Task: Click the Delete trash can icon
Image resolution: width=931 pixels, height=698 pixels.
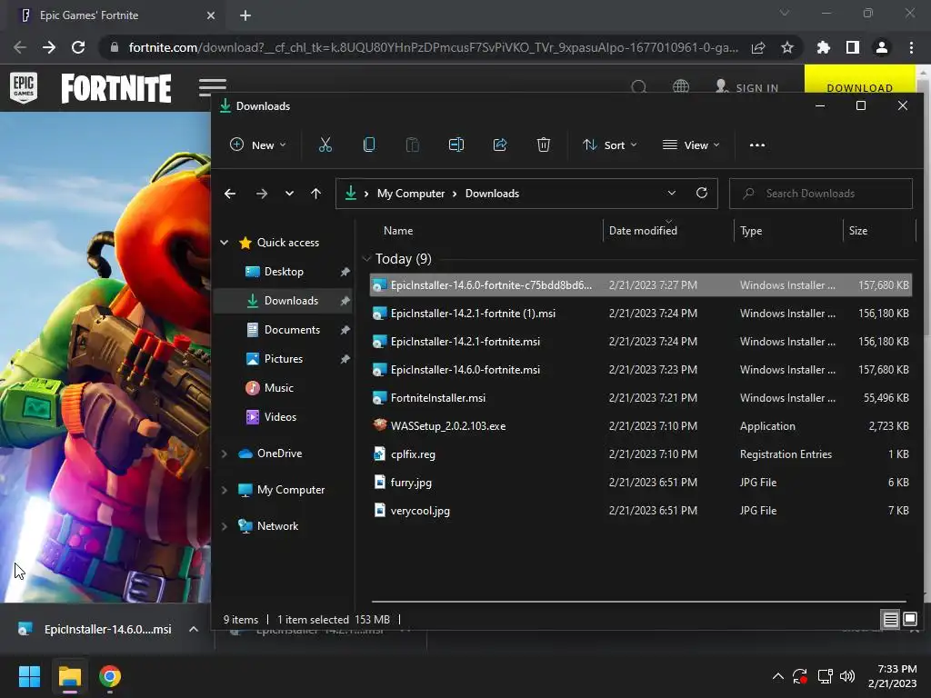Action: tap(544, 145)
